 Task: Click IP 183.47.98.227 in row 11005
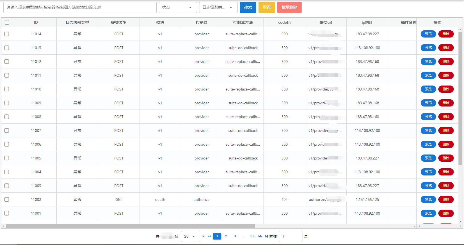tap(367, 158)
